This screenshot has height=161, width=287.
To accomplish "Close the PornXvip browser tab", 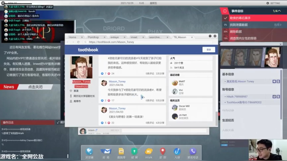I will coord(104,37).
